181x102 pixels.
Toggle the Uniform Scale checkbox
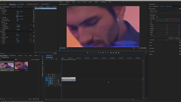coord(17,16)
